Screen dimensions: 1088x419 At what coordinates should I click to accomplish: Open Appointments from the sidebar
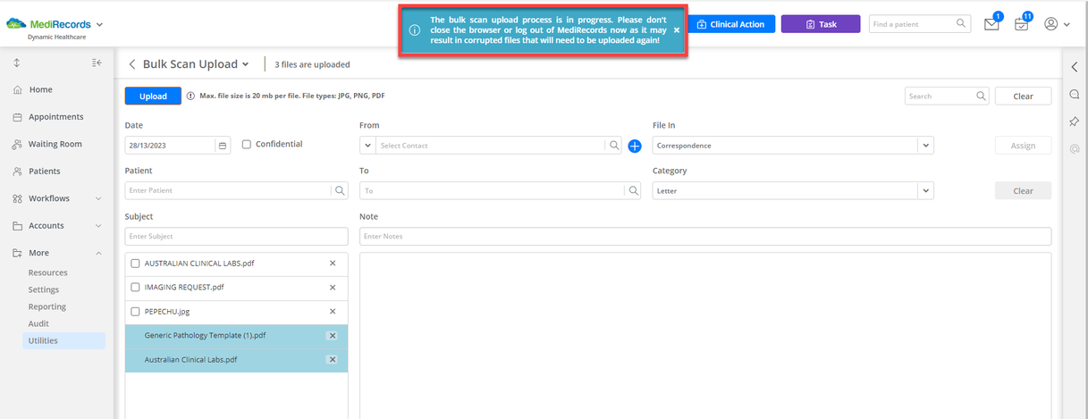[57, 117]
